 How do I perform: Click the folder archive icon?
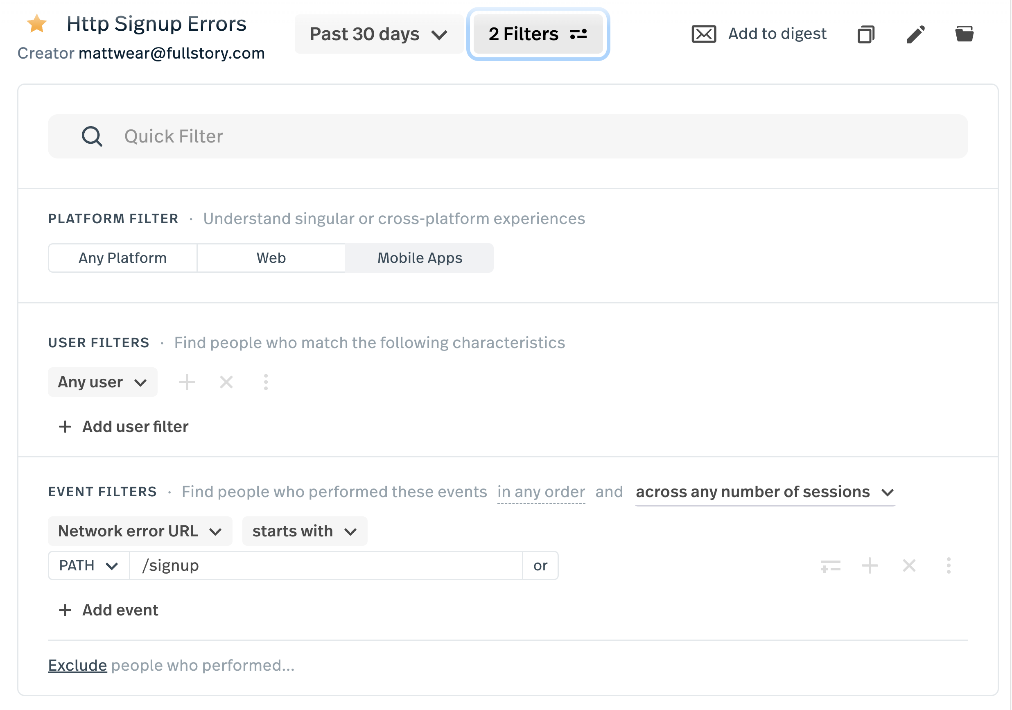point(964,34)
